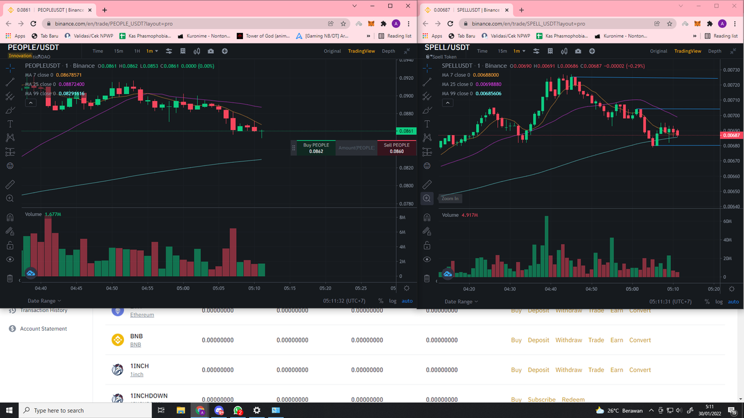Toggle log scale in PEOPLE chart
744x418 pixels.
[392, 302]
